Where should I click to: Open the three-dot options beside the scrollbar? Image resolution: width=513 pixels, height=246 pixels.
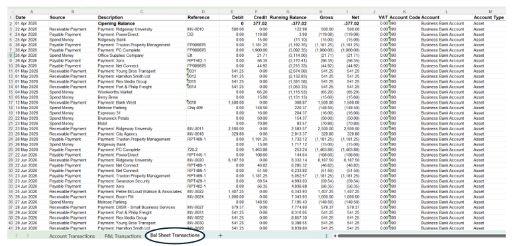point(326,235)
